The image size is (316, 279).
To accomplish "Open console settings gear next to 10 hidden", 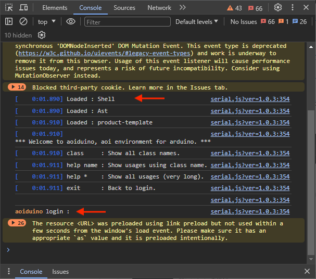I will [42, 35].
